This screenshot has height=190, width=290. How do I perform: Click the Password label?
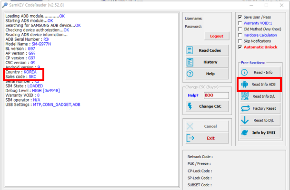tap(193, 27)
